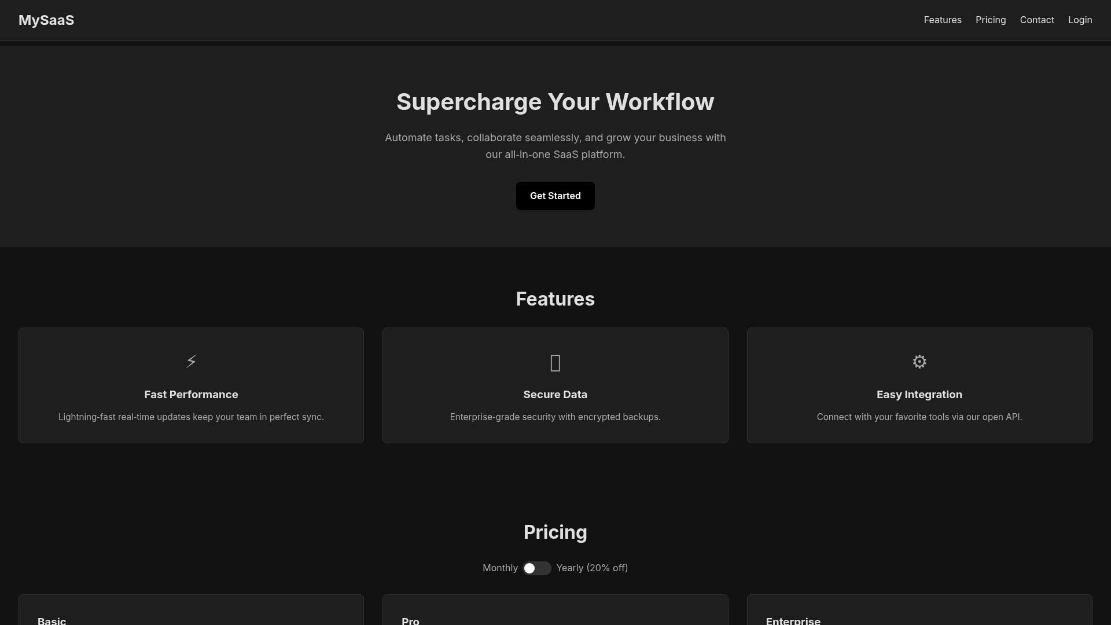
Task: Open the Features nav link
Action: pos(942,20)
